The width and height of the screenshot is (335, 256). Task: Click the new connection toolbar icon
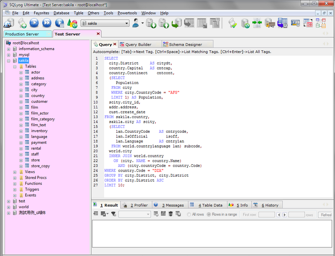tap(9, 23)
